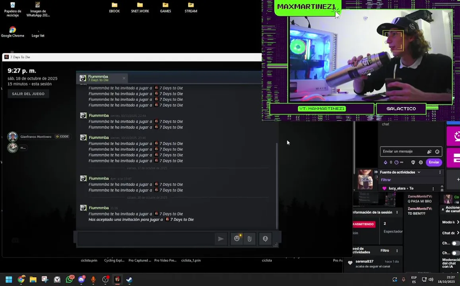Switch to 7 Days To Die taskbar icon
This screenshot has width=460, height=286.
pyautogui.click(x=117, y=280)
